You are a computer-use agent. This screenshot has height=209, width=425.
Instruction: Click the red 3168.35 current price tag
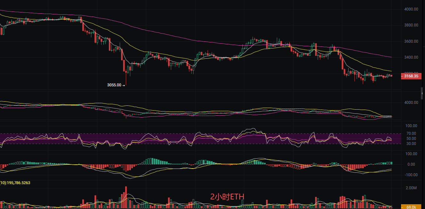[412, 76]
